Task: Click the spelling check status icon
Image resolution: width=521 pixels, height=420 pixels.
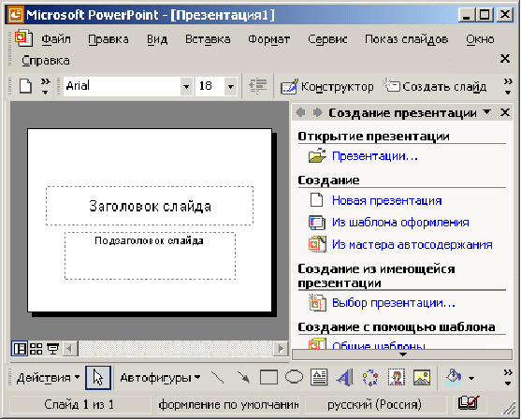Action: pyautogui.click(x=469, y=404)
